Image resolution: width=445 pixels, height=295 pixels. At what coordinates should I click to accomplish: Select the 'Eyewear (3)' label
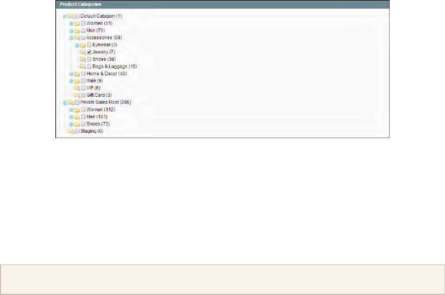105,45
